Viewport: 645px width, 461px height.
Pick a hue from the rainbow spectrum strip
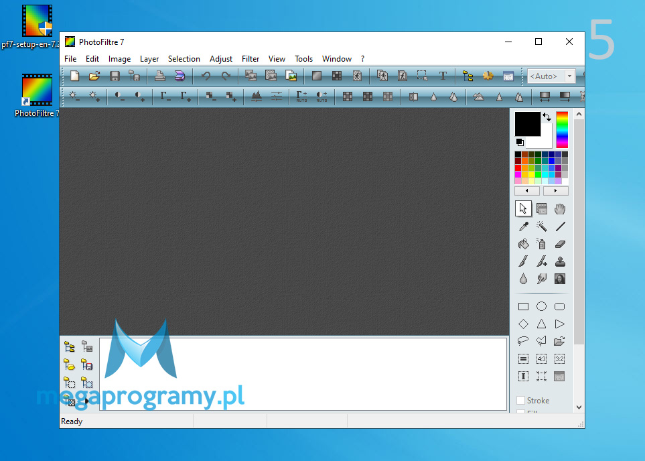(562, 130)
